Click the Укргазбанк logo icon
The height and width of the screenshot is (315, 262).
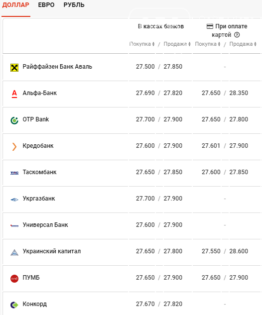14,200
